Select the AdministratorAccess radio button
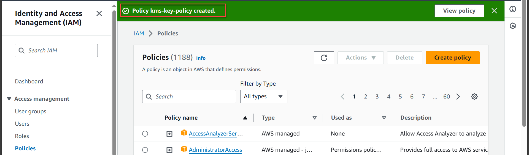This screenshot has height=155, width=529. pyautogui.click(x=145, y=150)
